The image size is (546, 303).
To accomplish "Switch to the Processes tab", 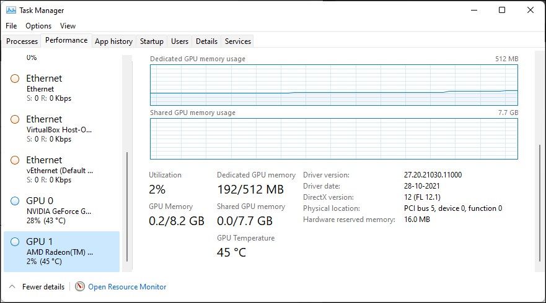I will [22, 41].
